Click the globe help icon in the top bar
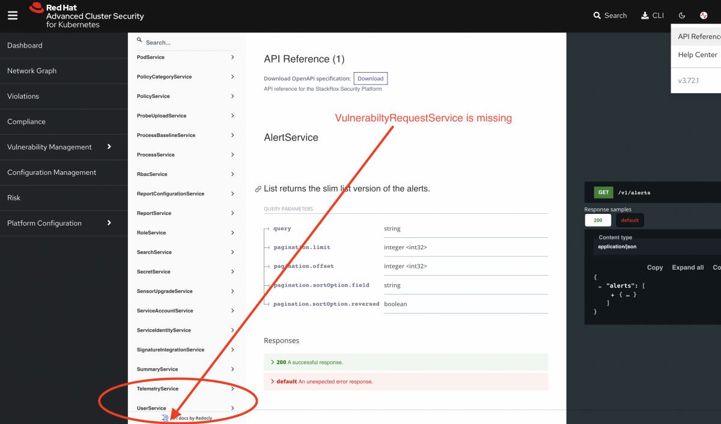 pyautogui.click(x=703, y=15)
